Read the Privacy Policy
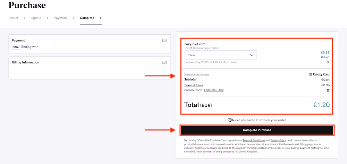This screenshot has width=347, height=164. coord(278,140)
